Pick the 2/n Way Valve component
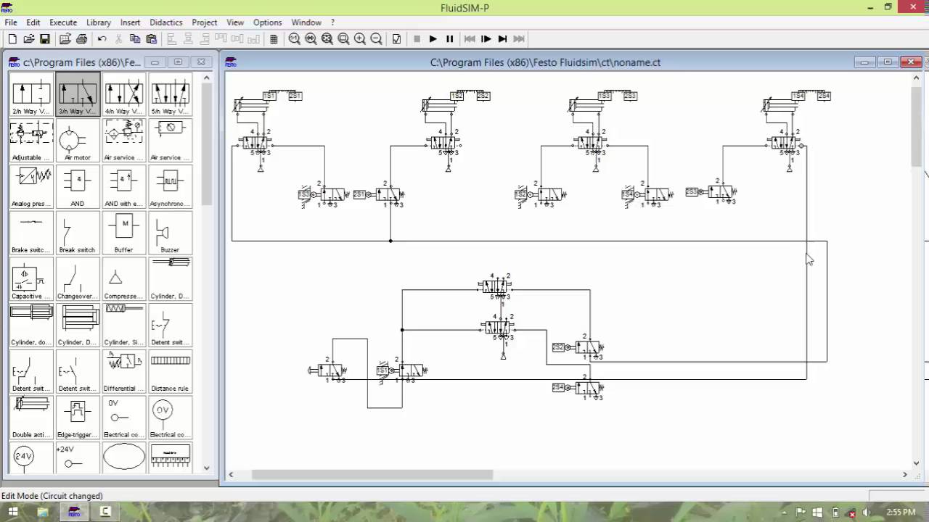Viewport: 929px width, 522px height. (31, 94)
